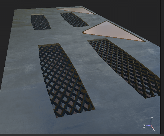This screenshot has height=136, width=164.
Task: Click the Y axis label on the orientation gizmo
Action: (152, 119)
